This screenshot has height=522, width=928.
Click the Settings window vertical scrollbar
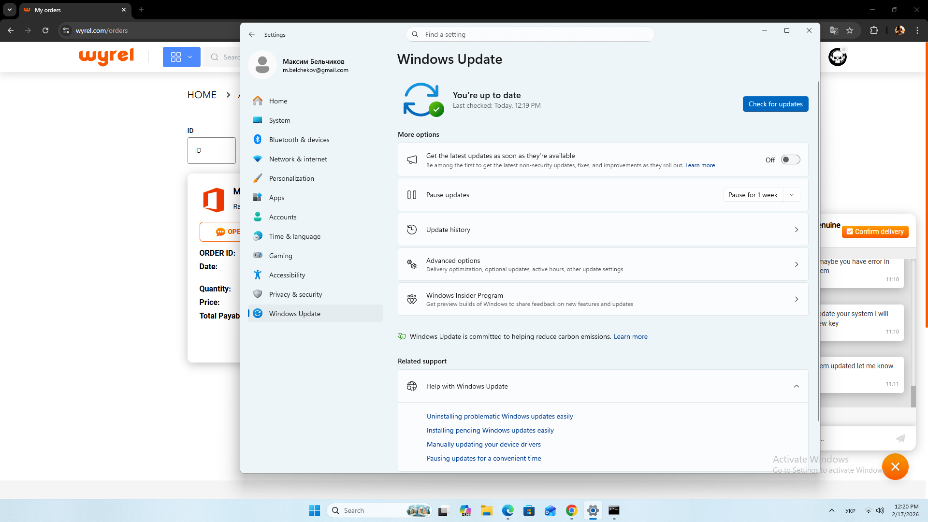tap(818, 251)
